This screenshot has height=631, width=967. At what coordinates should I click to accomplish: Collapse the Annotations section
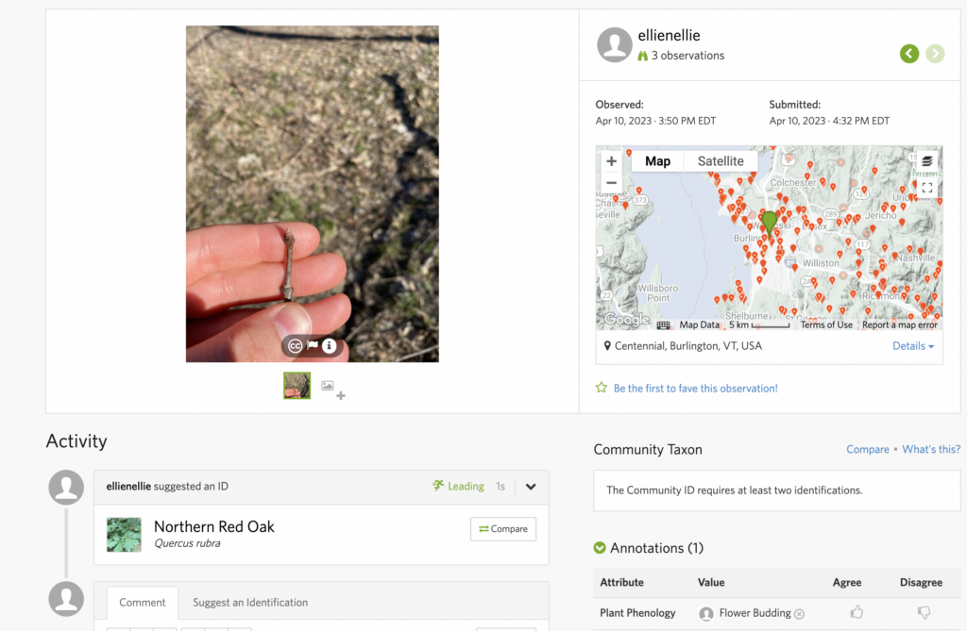click(x=600, y=548)
